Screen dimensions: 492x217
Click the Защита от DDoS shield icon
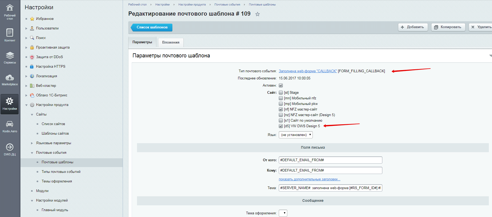coord(32,57)
